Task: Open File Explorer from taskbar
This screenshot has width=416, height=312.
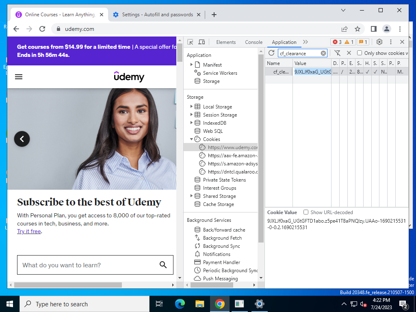Action: pyautogui.click(x=200, y=304)
